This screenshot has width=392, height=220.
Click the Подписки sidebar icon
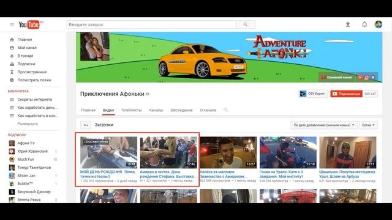click(x=12, y=64)
